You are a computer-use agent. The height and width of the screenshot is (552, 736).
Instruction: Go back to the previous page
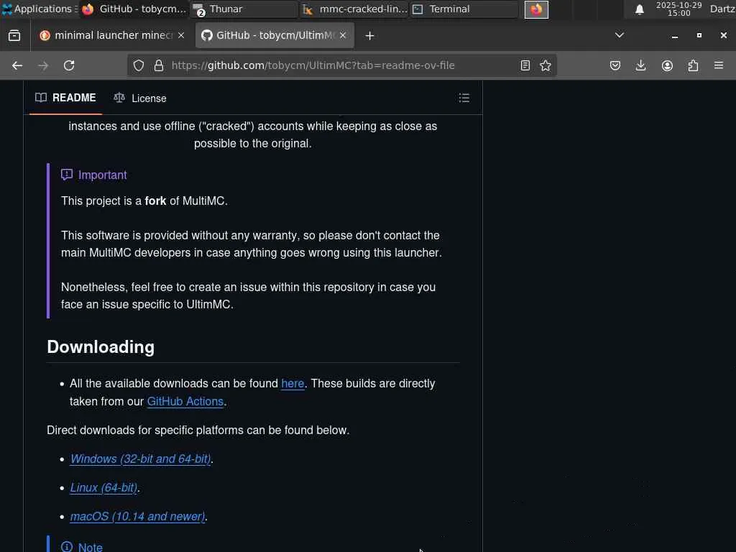coord(17,65)
